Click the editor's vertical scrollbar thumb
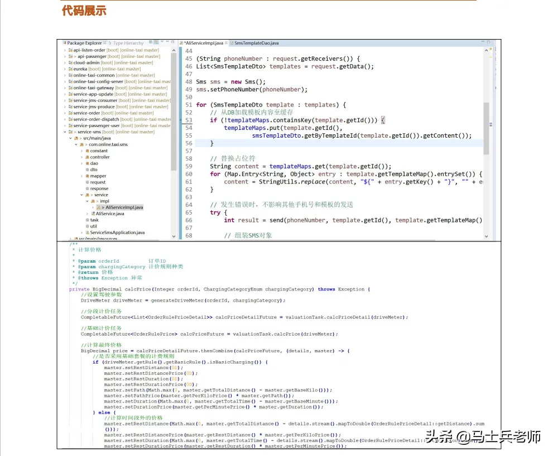The image size is (553, 456). point(487,129)
